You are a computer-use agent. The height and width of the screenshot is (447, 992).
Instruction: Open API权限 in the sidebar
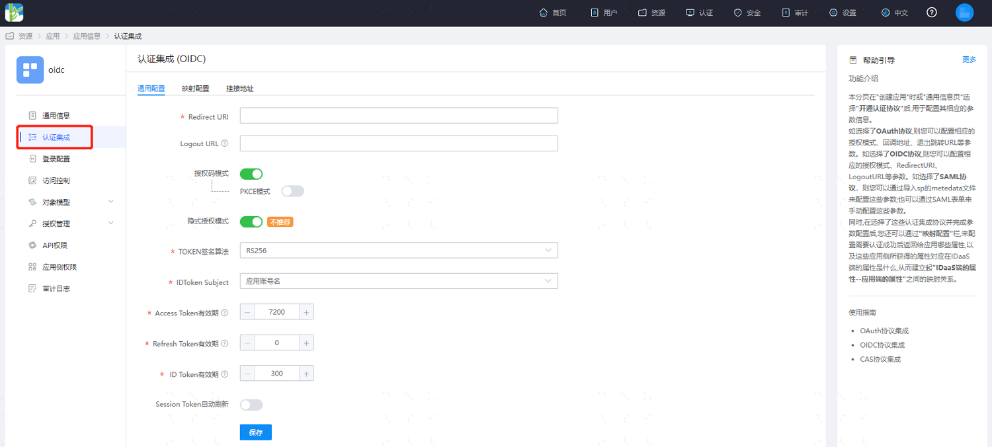coord(55,245)
